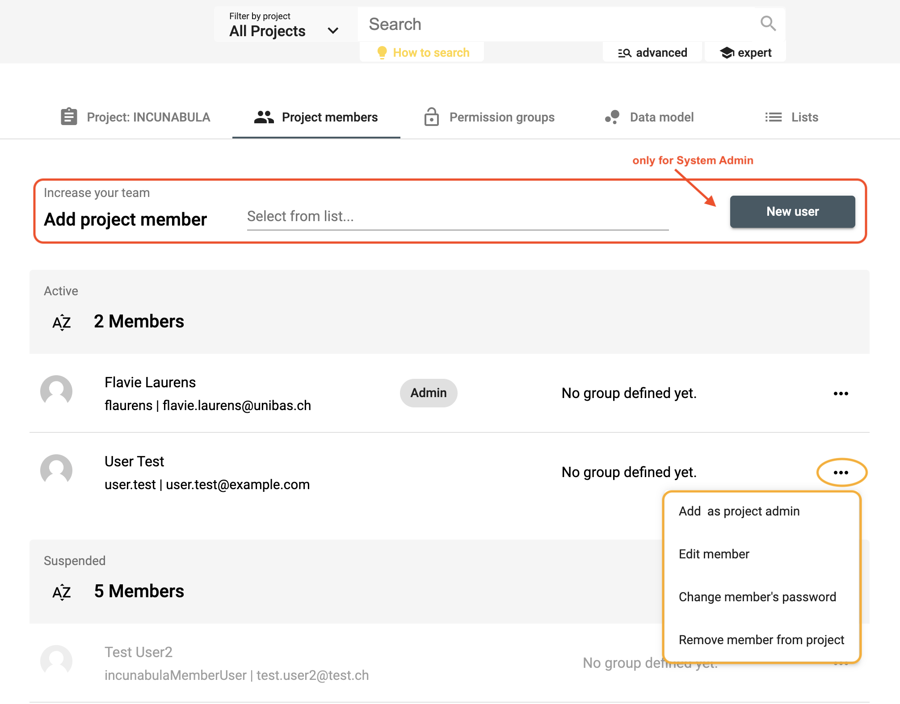The height and width of the screenshot is (704, 900).
Task: Open the Project: INCUNABULA tab
Action: pyautogui.click(x=135, y=117)
